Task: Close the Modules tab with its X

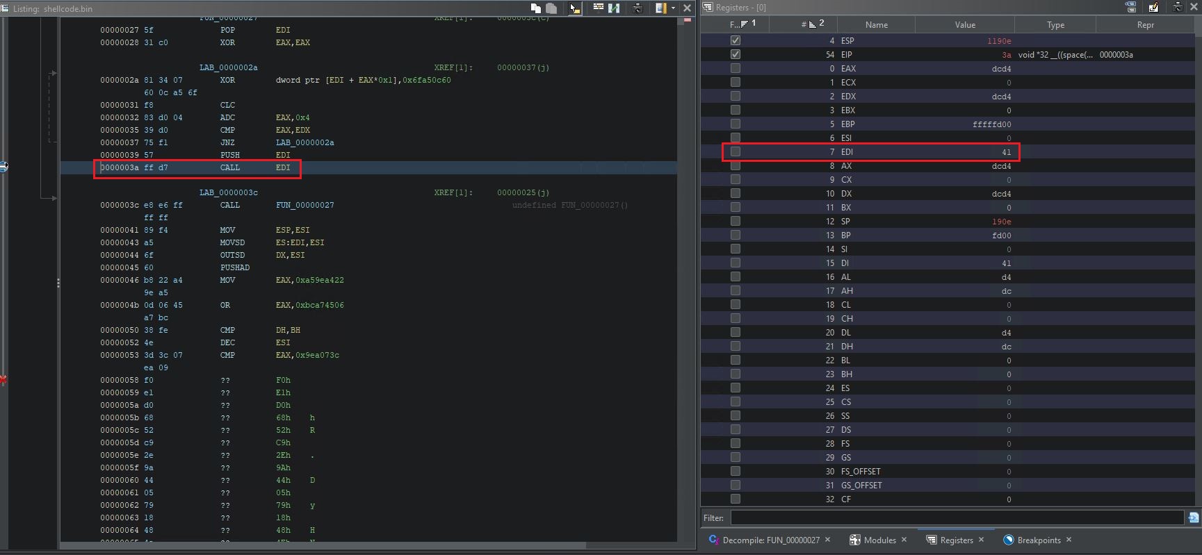Action: coord(904,540)
